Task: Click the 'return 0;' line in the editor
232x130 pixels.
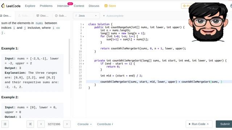Action: click(x=113, y=66)
